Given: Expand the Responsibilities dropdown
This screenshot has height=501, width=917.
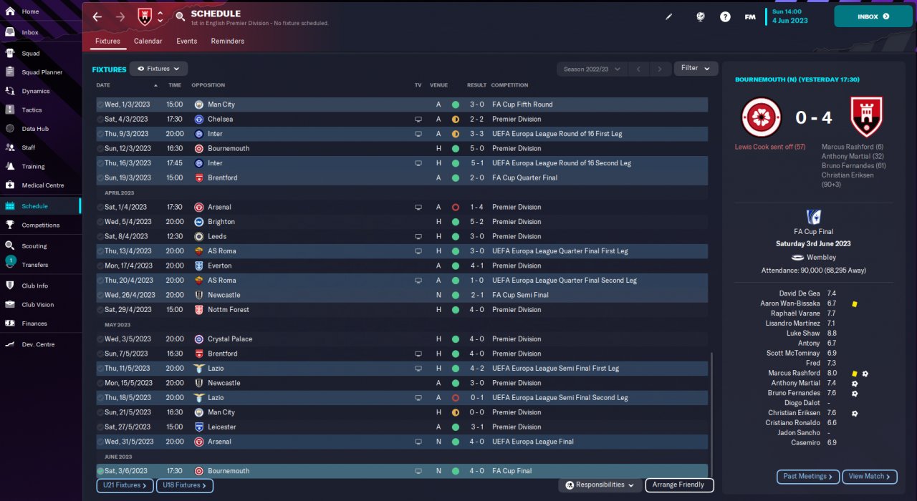Looking at the screenshot, I should pyautogui.click(x=600, y=485).
